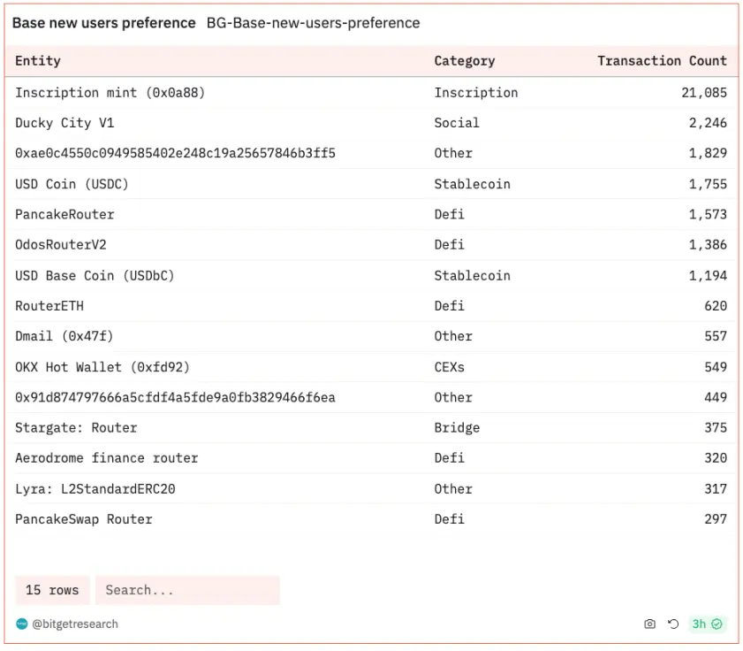The width and height of the screenshot is (743, 651).
Task: Select the Inscription mint (0x0a88) row
Action: (x=110, y=93)
